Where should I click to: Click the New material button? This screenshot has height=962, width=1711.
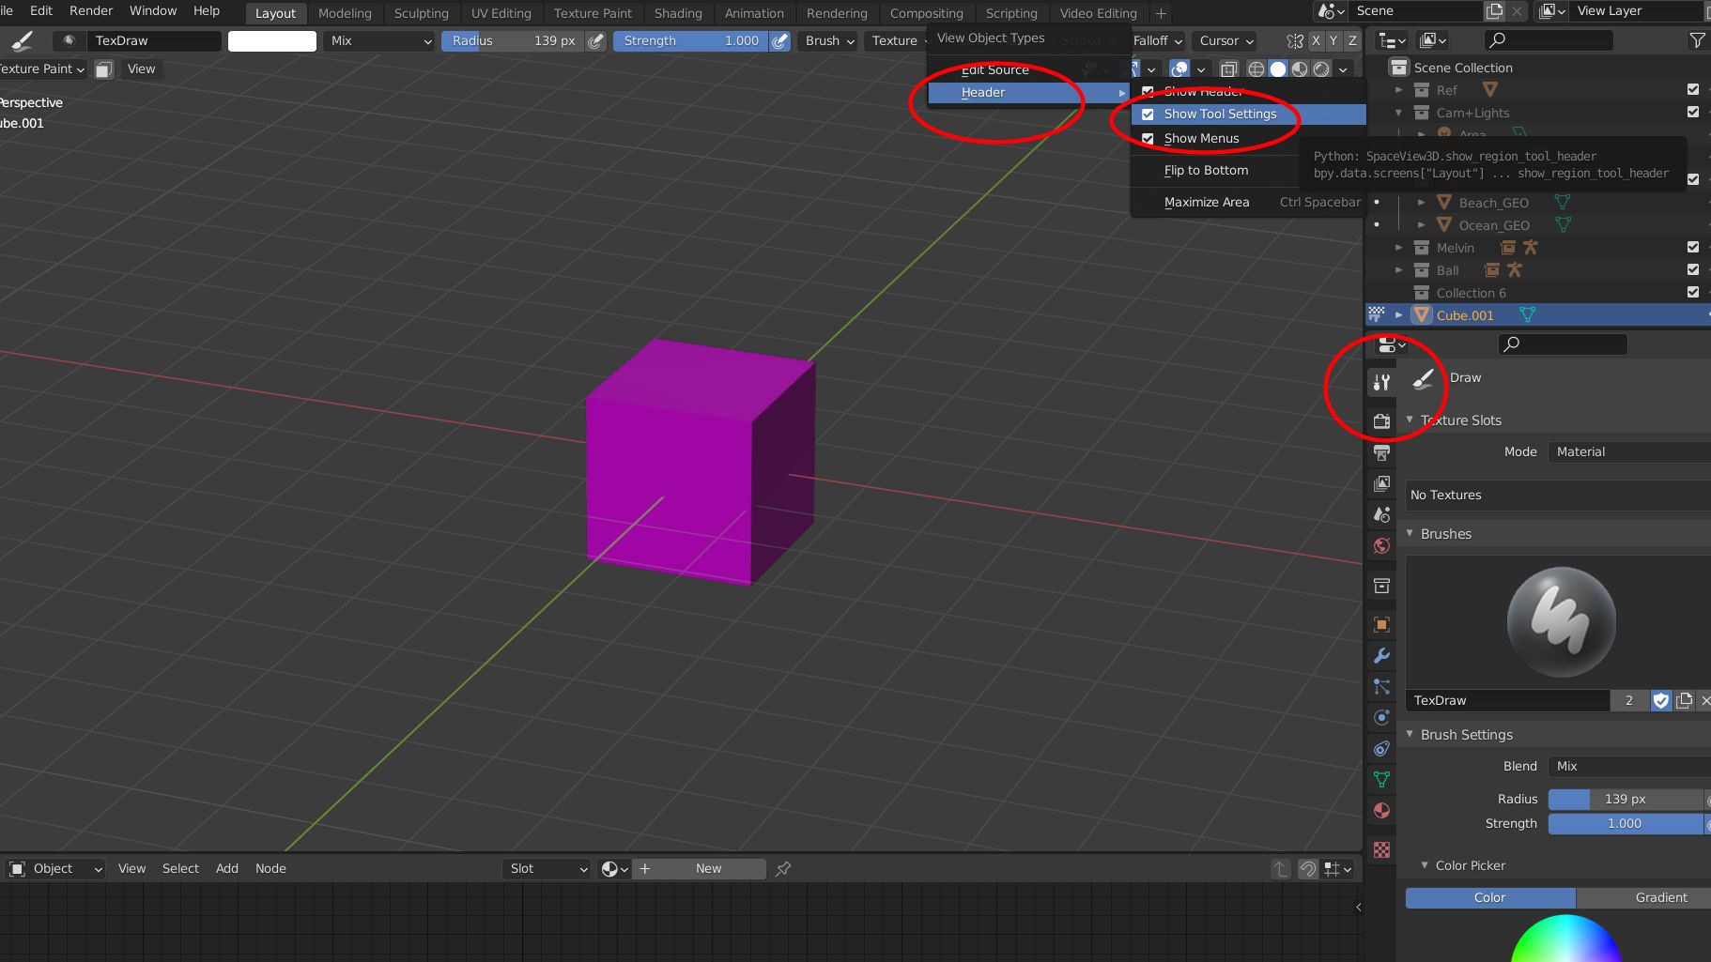point(708,869)
